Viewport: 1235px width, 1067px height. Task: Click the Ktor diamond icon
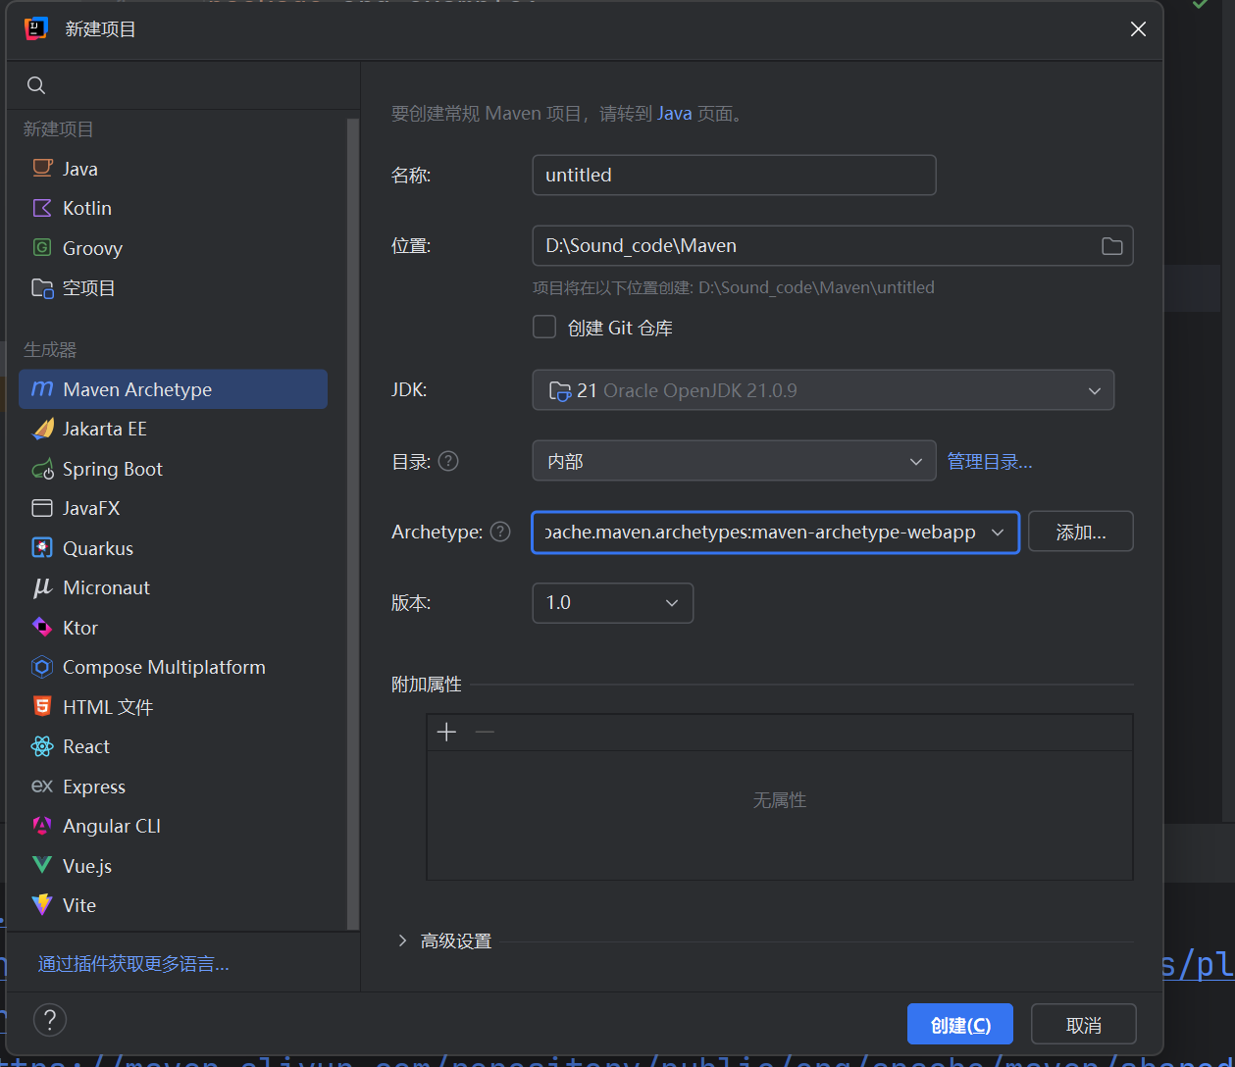pos(42,628)
